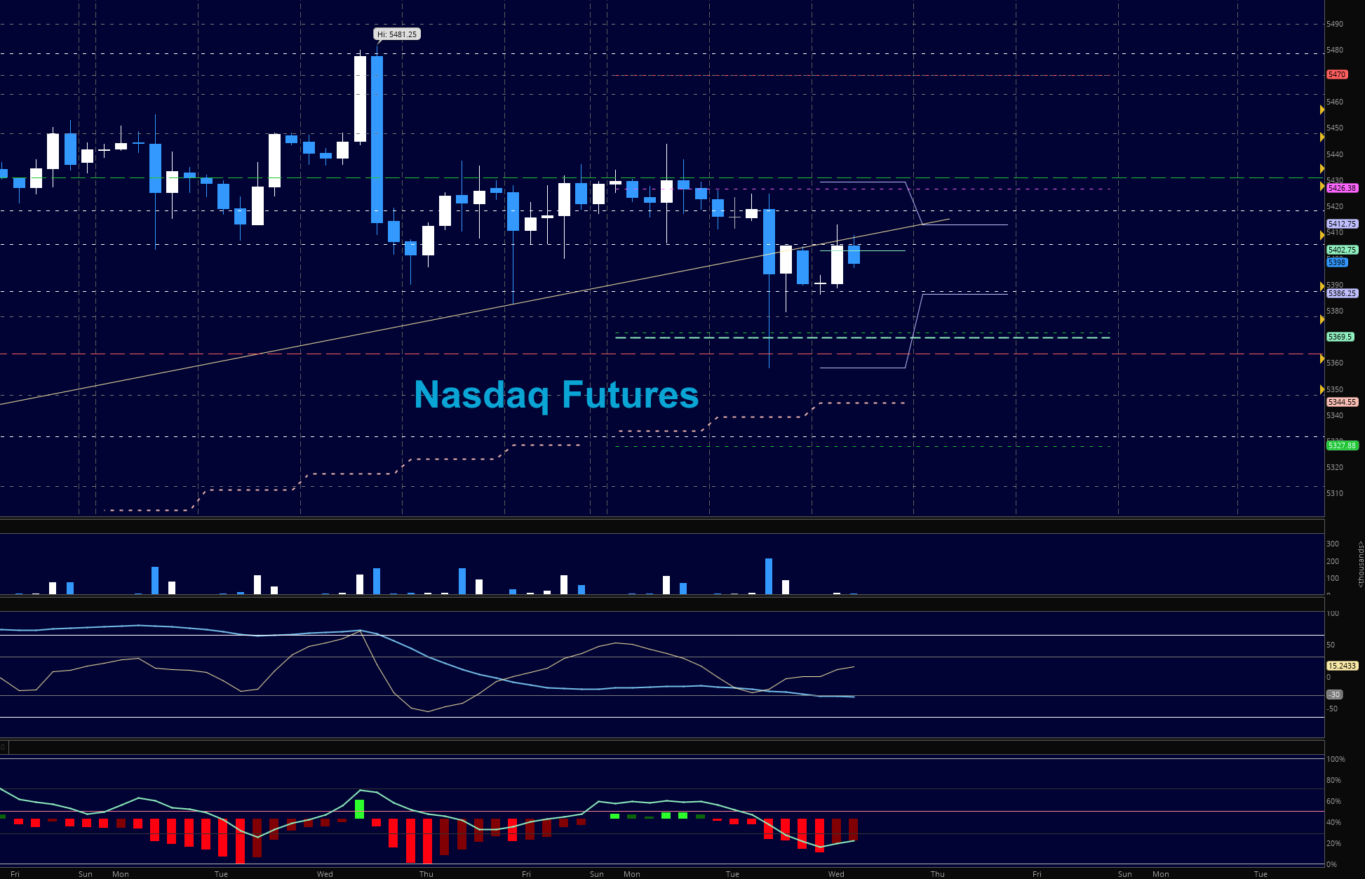1365x879 pixels.
Task: Click the 5386.25 price level tag
Action: click(1342, 293)
